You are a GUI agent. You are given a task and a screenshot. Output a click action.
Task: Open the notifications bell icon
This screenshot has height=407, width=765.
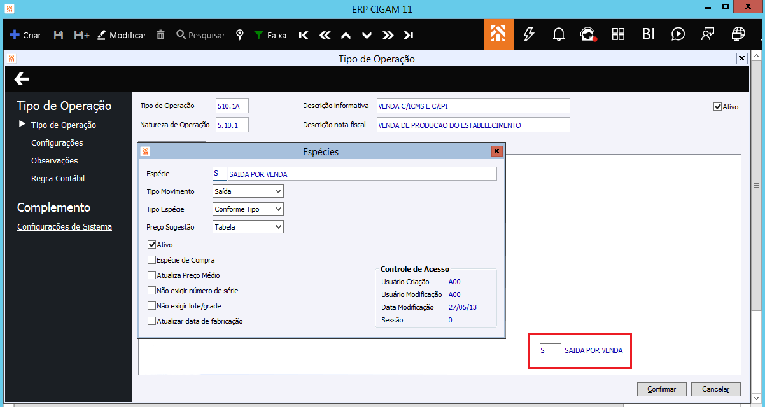(558, 34)
